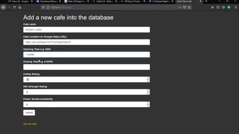The height and width of the screenshot is (134, 239).
Task: Reload the page with the refresh icon
Action: pos(14,7)
